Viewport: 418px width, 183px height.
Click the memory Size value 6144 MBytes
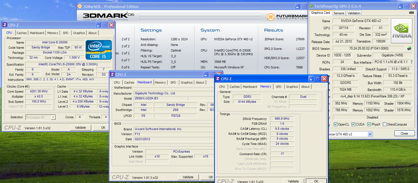[x=247, y=102]
